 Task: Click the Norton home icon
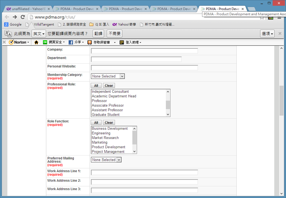36,42
